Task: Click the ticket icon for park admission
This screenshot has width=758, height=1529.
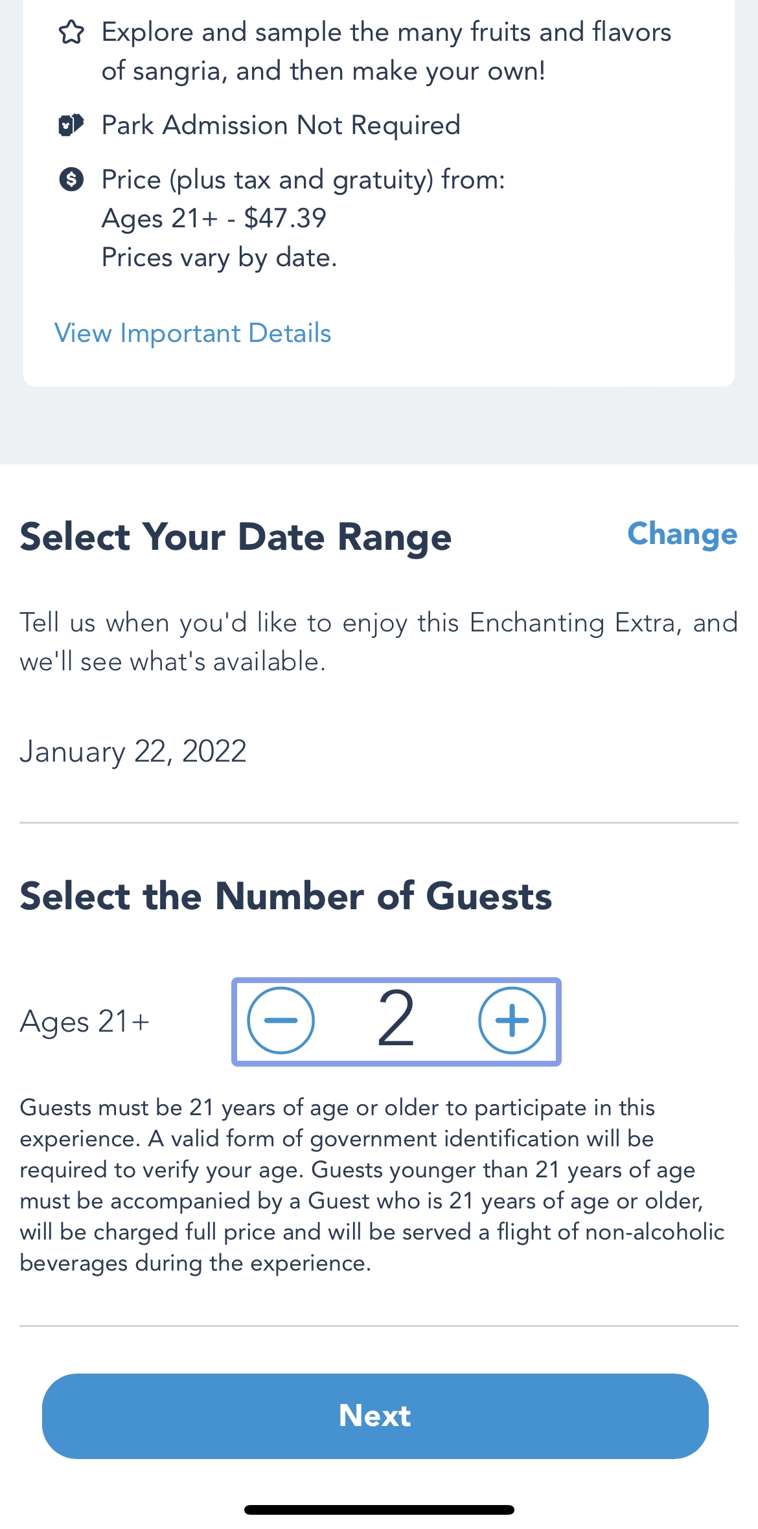Action: 71,124
